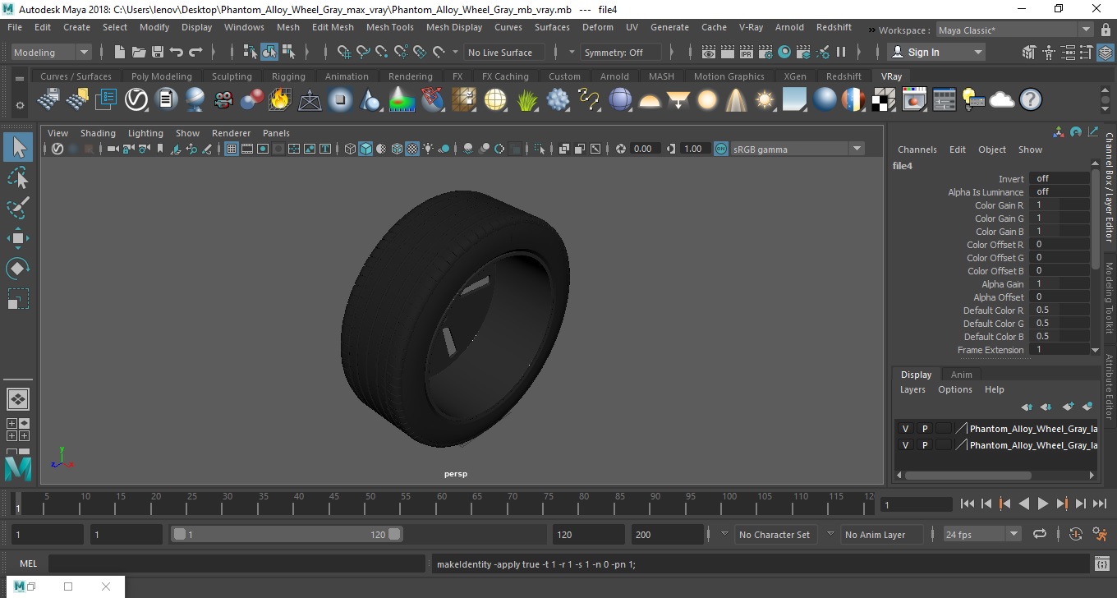
Task: Click frame 60 on the time slider
Action: tap(441, 504)
